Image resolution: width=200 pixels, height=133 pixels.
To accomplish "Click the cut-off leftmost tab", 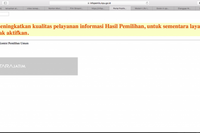I will click(1, 8).
